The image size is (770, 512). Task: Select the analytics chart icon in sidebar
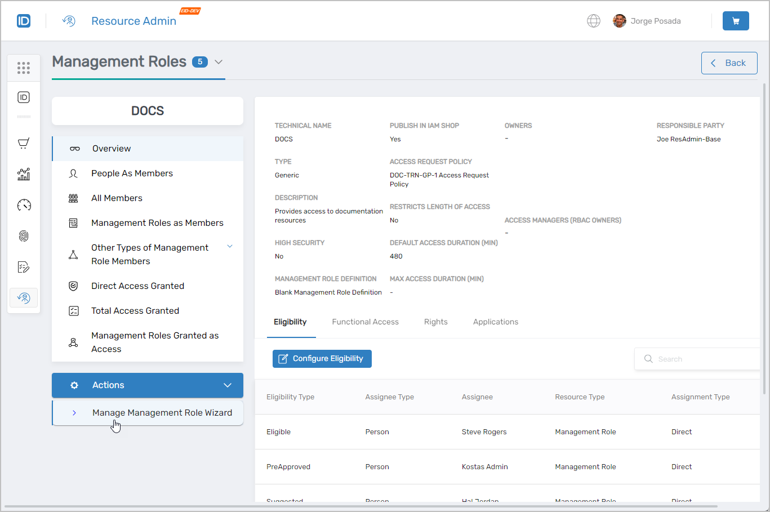click(23, 174)
